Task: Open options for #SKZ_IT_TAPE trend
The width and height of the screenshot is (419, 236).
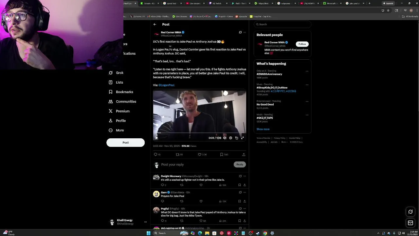Action: coord(307,115)
